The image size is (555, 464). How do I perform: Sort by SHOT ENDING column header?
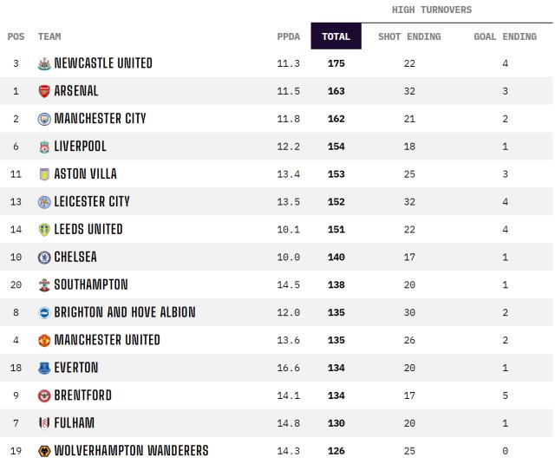tap(409, 36)
